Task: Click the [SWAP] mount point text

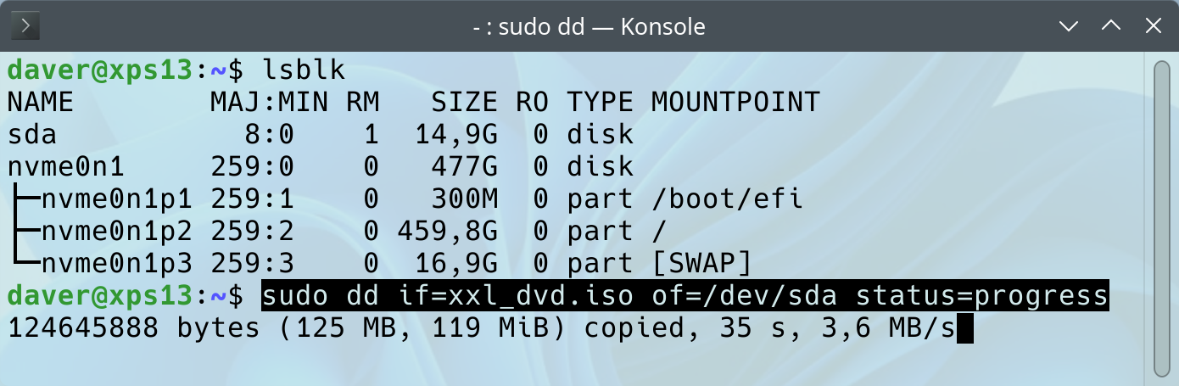Action: tap(701, 264)
